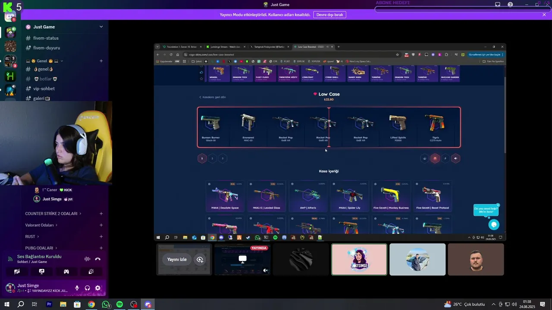552x310 pixels.
Task: Toggle the sound hexagon button in stream
Action: (x=456, y=158)
